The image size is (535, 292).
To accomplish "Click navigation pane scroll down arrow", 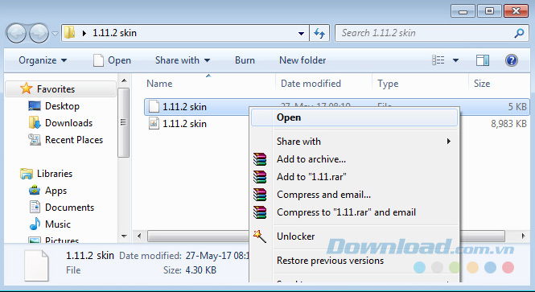I will point(124,236).
